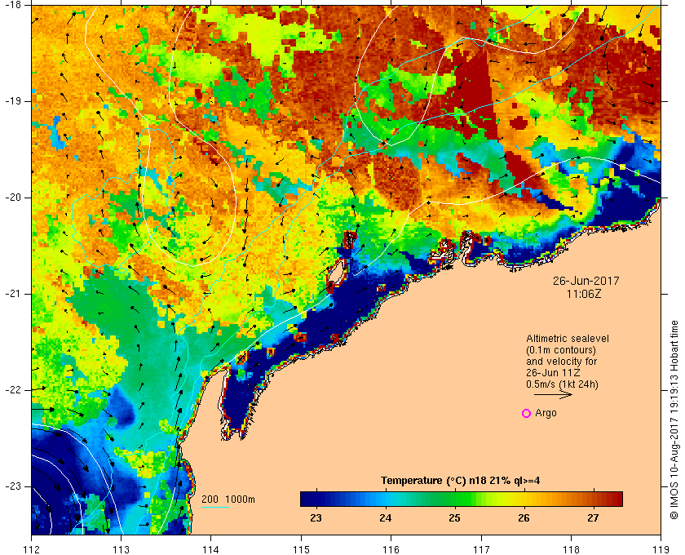The height and width of the screenshot is (555, 685).
Task: Click colorbar tick label 26
Action: (524, 518)
